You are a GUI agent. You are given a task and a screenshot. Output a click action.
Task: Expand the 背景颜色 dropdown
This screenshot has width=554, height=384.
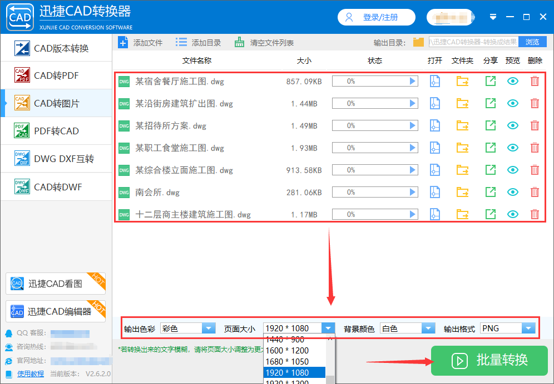(x=428, y=329)
